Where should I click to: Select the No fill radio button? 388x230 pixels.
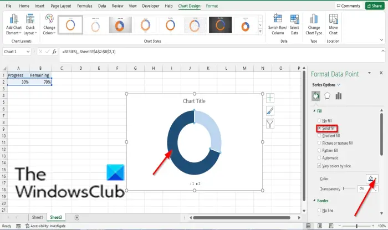tap(319, 120)
